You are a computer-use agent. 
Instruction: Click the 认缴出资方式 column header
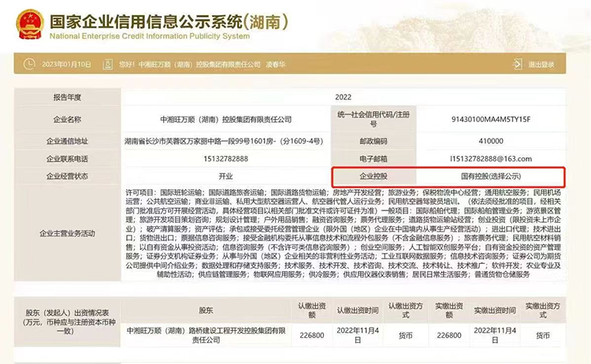(406, 310)
